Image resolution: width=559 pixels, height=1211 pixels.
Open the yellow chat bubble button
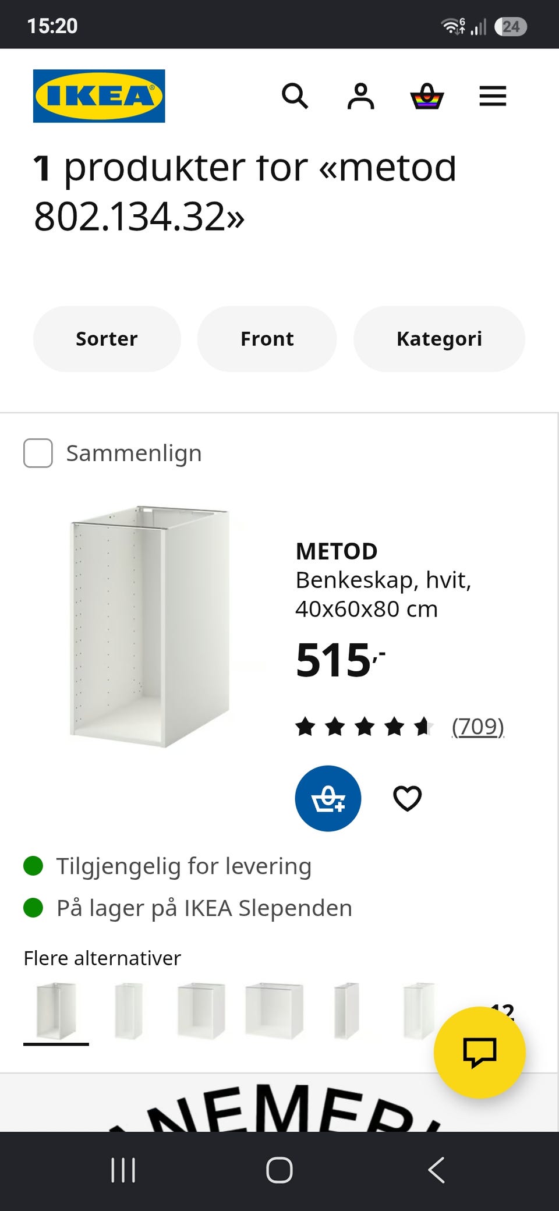[x=479, y=1053]
